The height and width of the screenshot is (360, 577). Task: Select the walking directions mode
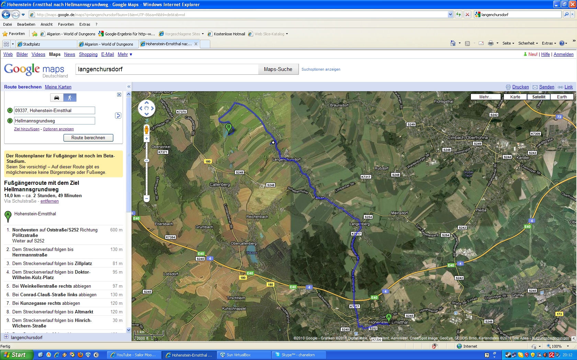pyautogui.click(x=70, y=98)
